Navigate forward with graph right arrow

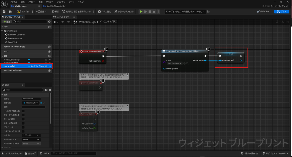tap(68, 22)
